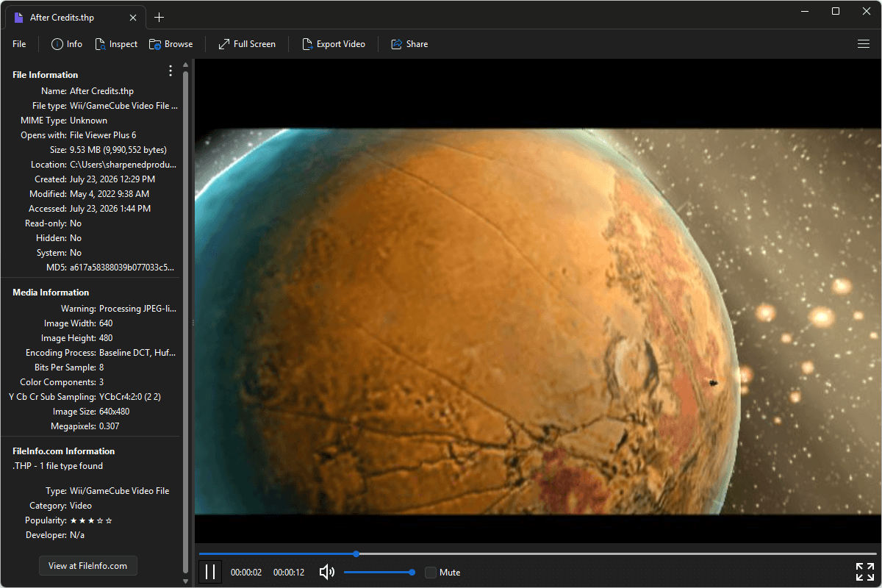Image resolution: width=882 pixels, height=588 pixels.
Task: Select the After Credits.thp tab
Action: [73, 18]
